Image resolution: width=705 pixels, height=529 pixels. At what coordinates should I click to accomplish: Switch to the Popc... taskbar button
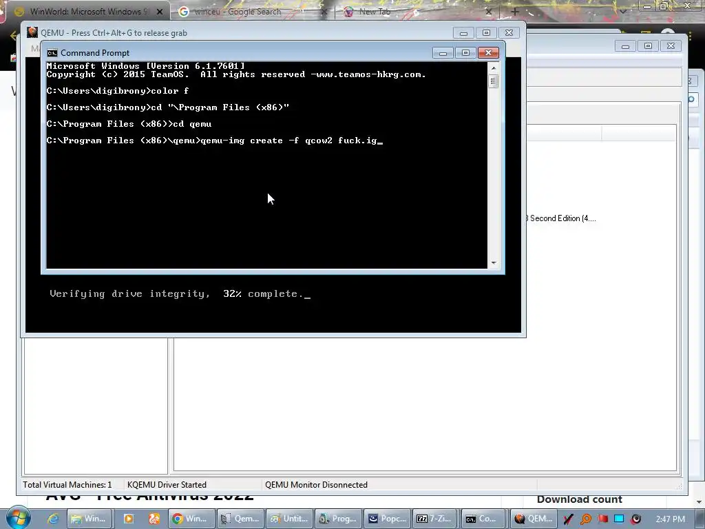click(387, 519)
